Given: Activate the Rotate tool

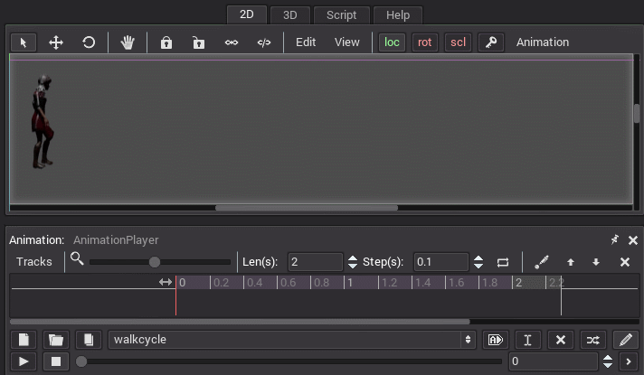Looking at the screenshot, I should 89,42.
